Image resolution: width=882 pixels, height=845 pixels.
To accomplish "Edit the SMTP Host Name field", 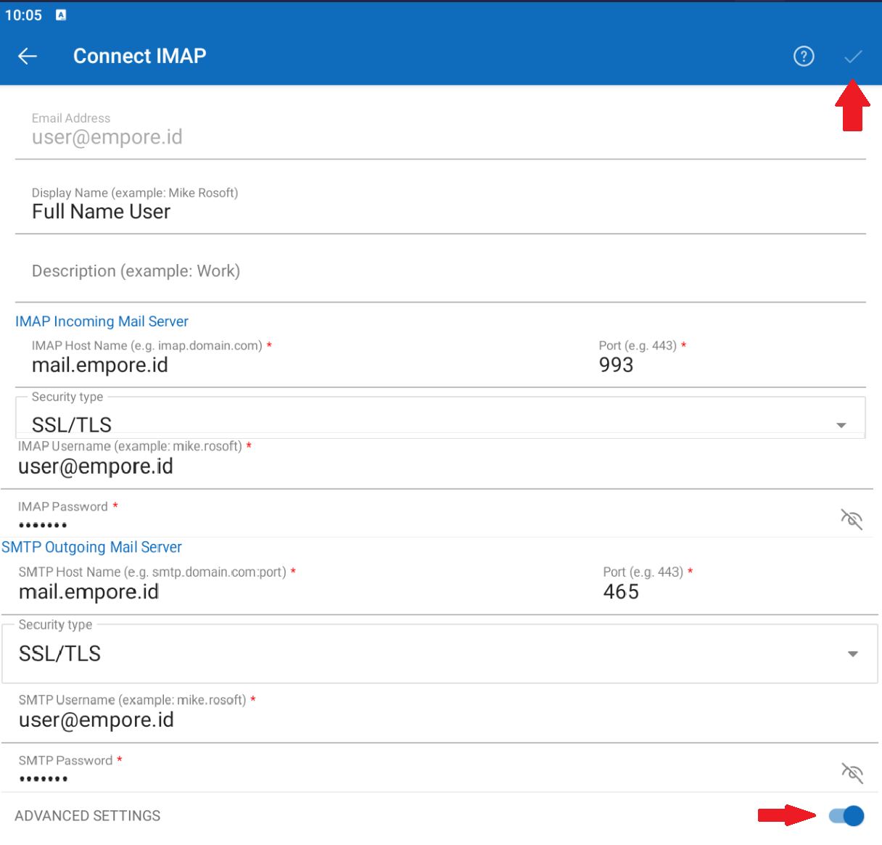I will click(x=290, y=592).
